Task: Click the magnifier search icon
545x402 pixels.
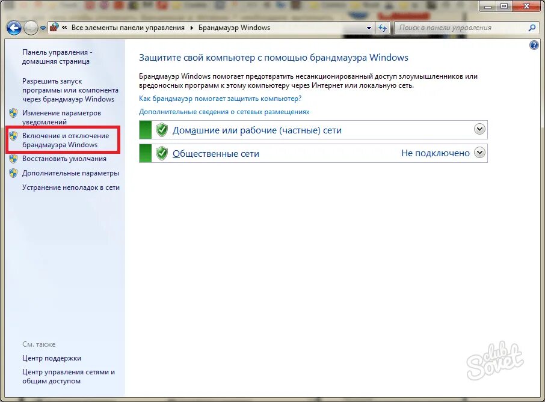Action: point(532,28)
